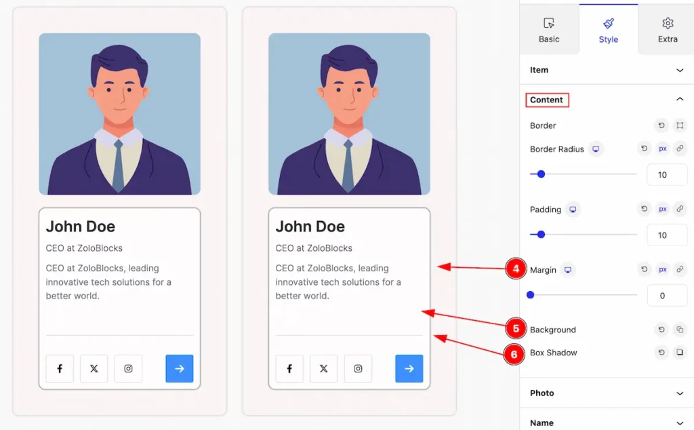Select the second card's profile photo
The width and height of the screenshot is (694, 430).
pyautogui.click(x=349, y=114)
